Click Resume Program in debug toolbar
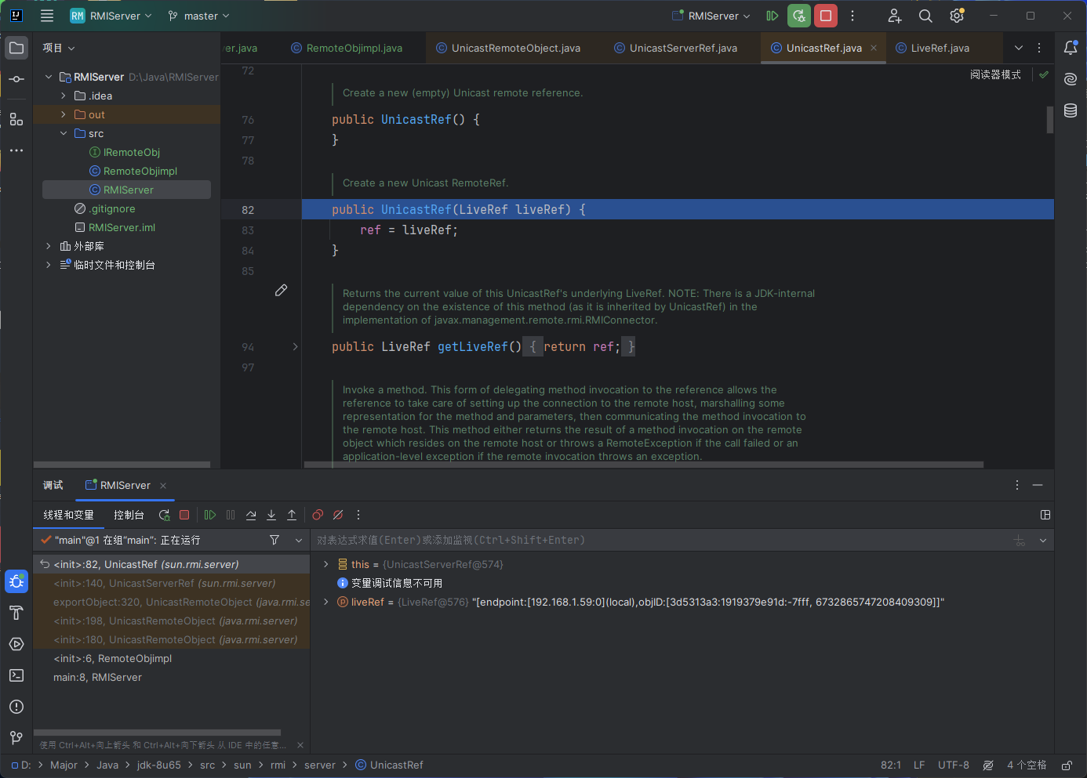The width and height of the screenshot is (1087, 778). [x=210, y=515]
